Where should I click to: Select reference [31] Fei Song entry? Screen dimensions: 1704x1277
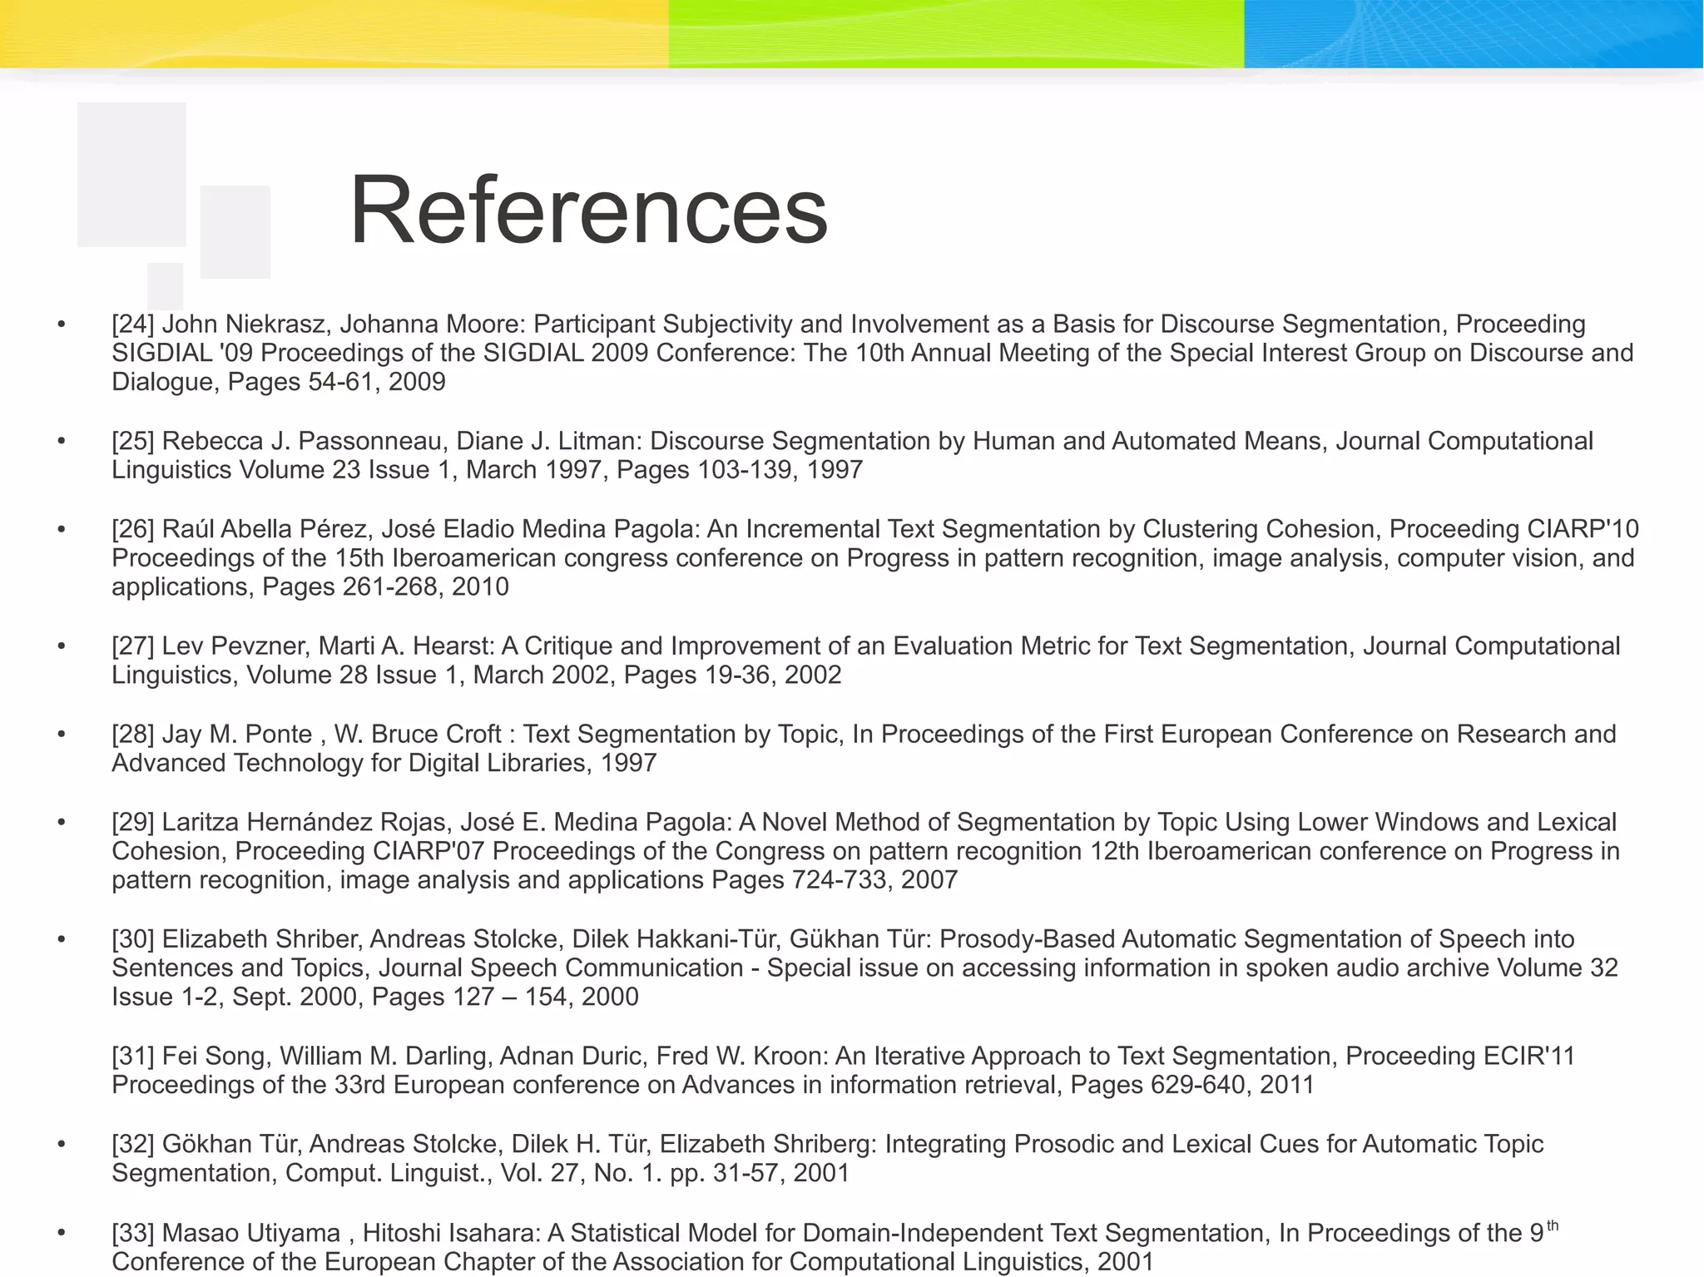pyautogui.click(x=844, y=1071)
